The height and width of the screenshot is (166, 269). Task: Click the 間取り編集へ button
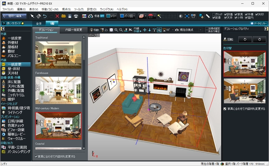point(14,16)
